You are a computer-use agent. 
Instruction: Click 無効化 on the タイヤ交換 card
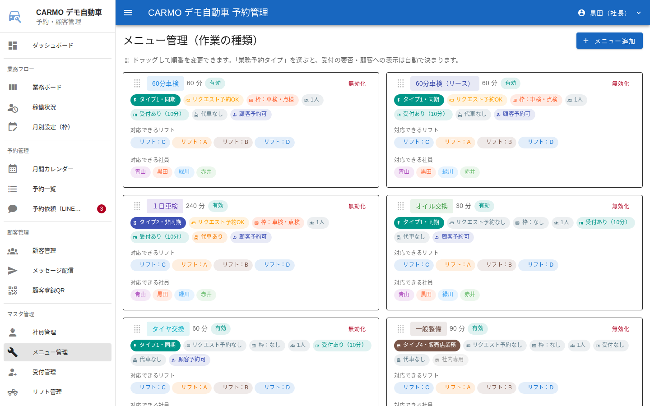pyautogui.click(x=357, y=329)
